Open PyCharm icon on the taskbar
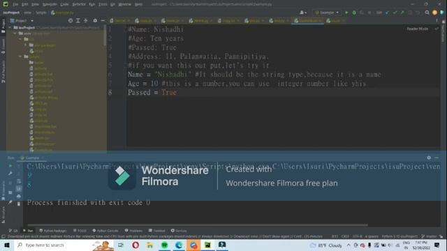This screenshot has width=447, height=251. [x=208, y=245]
